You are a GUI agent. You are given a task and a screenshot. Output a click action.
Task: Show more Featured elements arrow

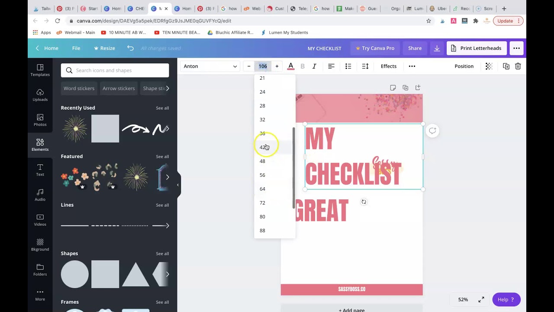click(167, 177)
